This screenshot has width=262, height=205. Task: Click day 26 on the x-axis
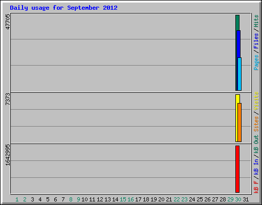[207, 199]
